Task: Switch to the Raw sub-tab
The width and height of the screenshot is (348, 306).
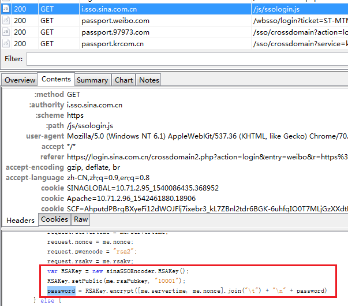Action: click(81, 219)
